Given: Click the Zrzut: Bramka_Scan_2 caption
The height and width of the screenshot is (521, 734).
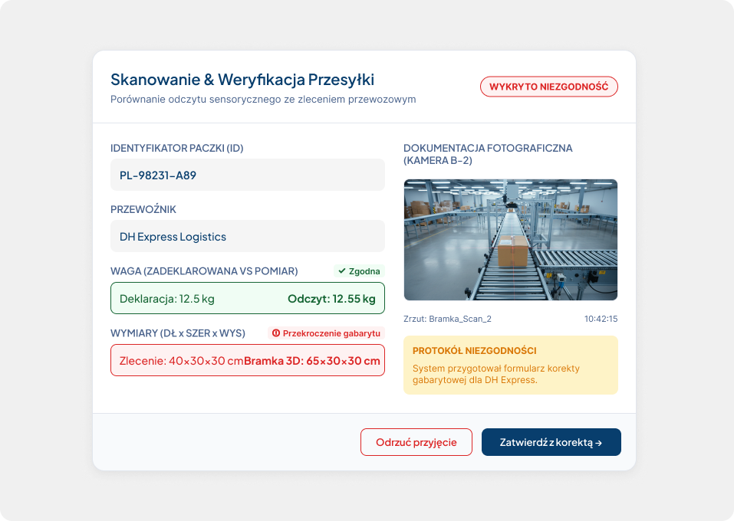Looking at the screenshot, I should coord(447,319).
